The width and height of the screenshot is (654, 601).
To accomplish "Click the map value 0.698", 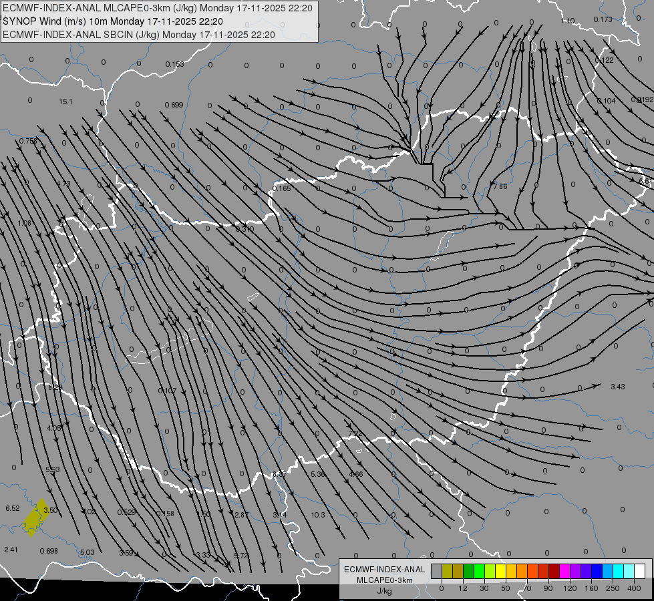I will (49, 551).
